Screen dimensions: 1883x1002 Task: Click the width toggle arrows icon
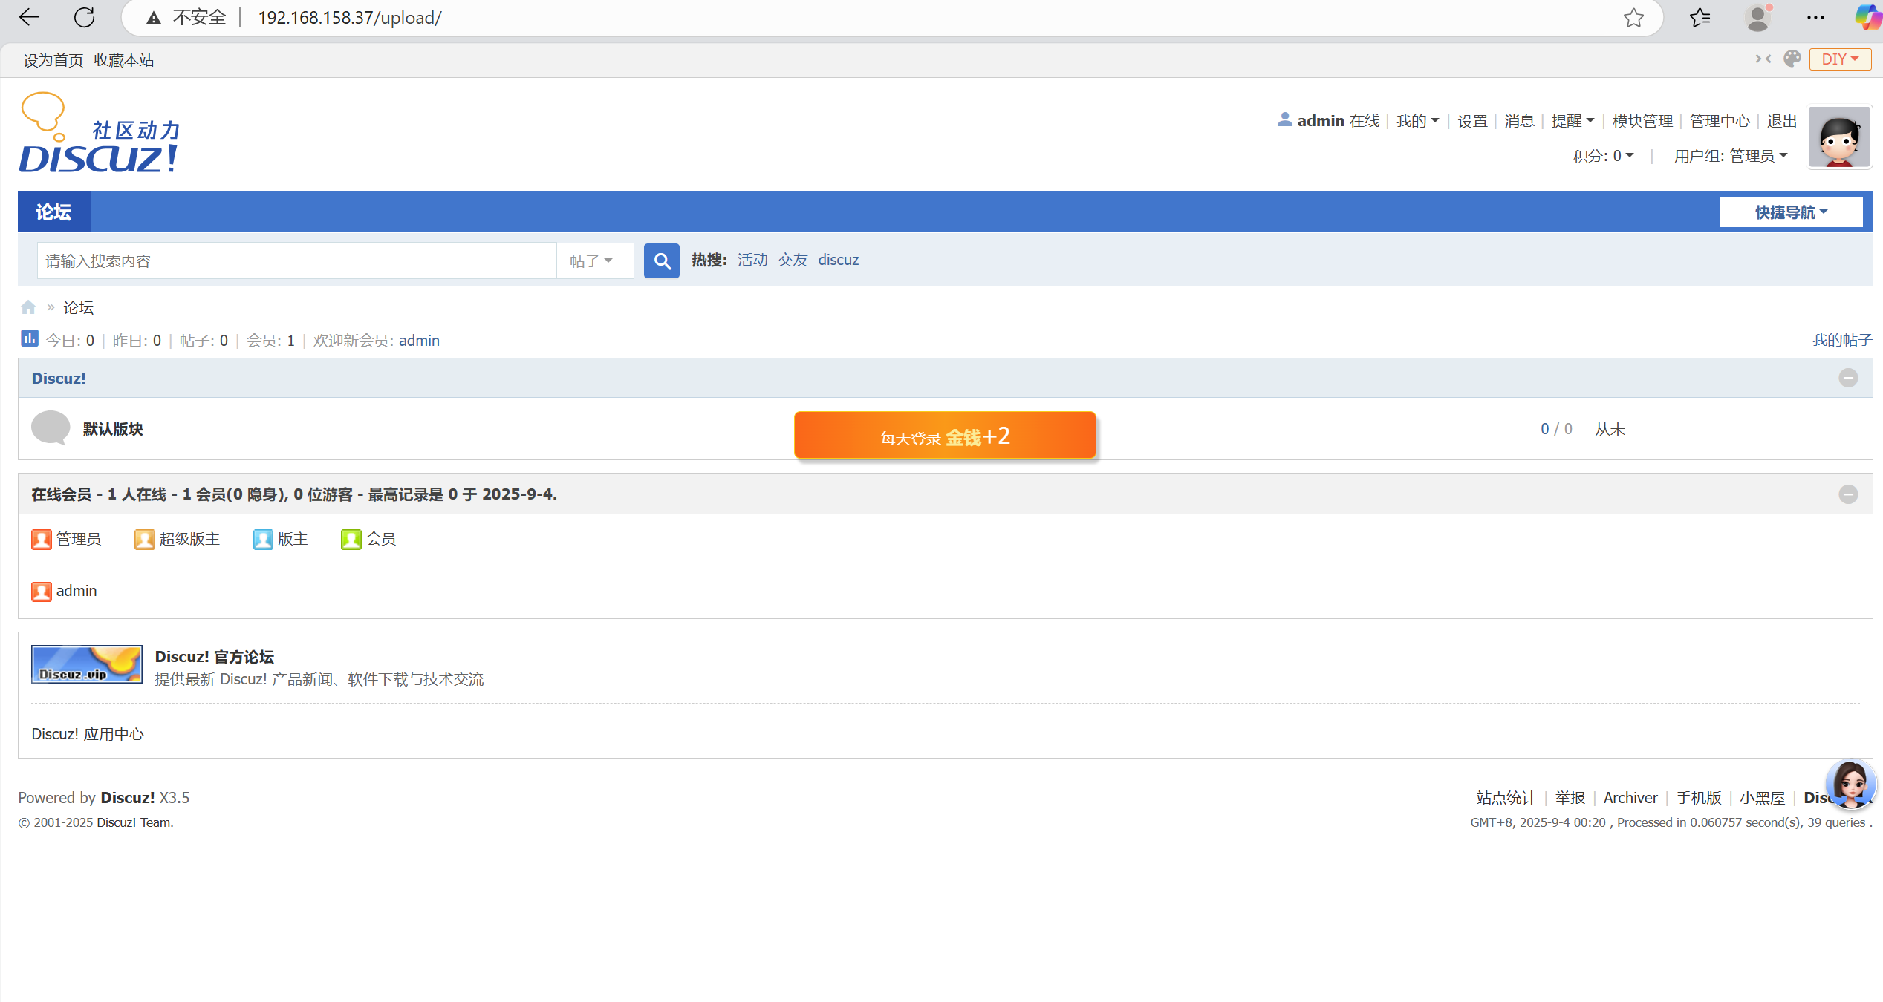(x=1763, y=59)
